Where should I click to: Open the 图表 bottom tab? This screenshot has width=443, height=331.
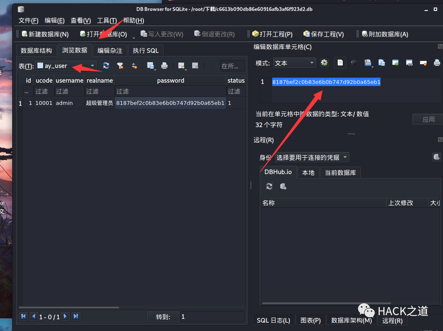click(310, 320)
